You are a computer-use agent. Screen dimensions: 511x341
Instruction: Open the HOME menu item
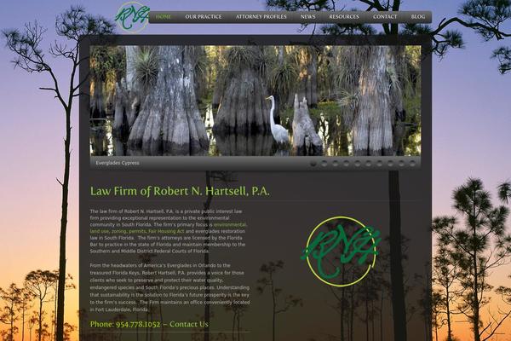click(164, 17)
